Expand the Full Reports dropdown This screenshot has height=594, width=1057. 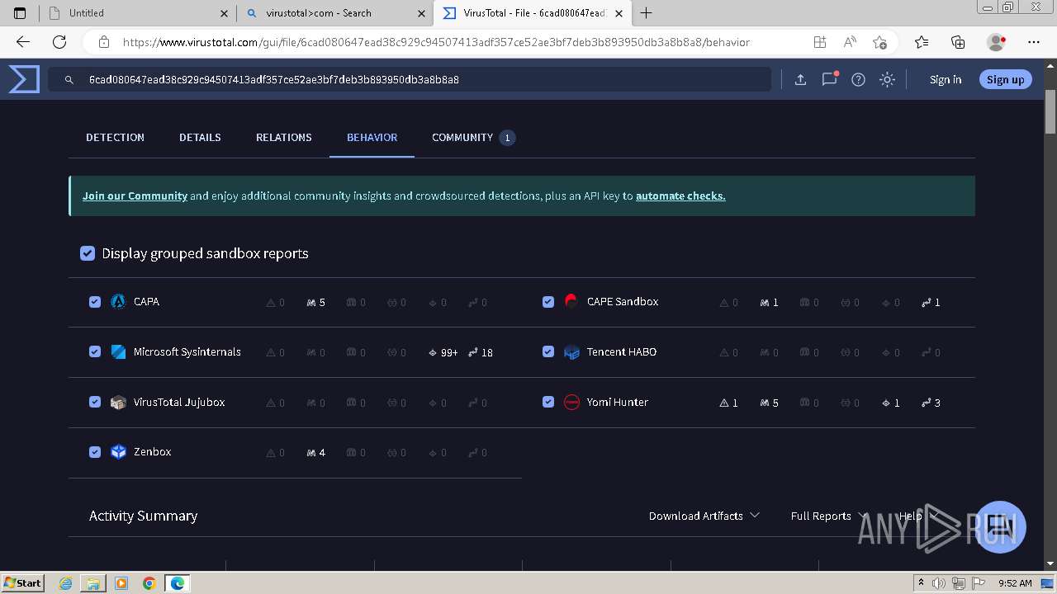(829, 516)
